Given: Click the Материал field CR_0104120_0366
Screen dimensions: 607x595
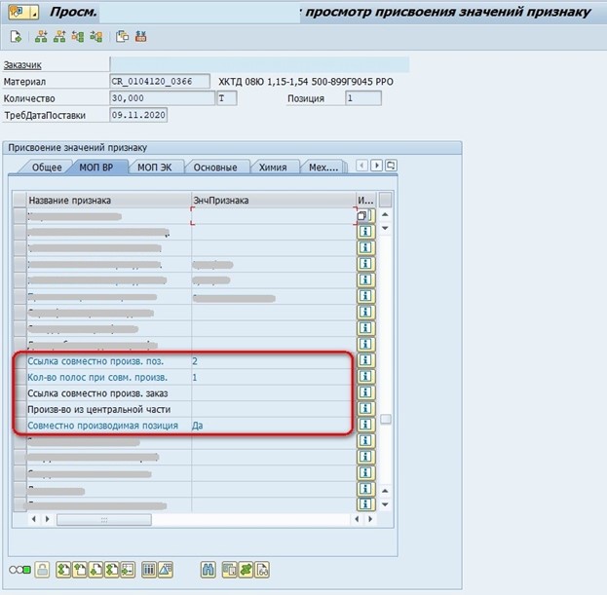Looking at the screenshot, I should (x=160, y=81).
